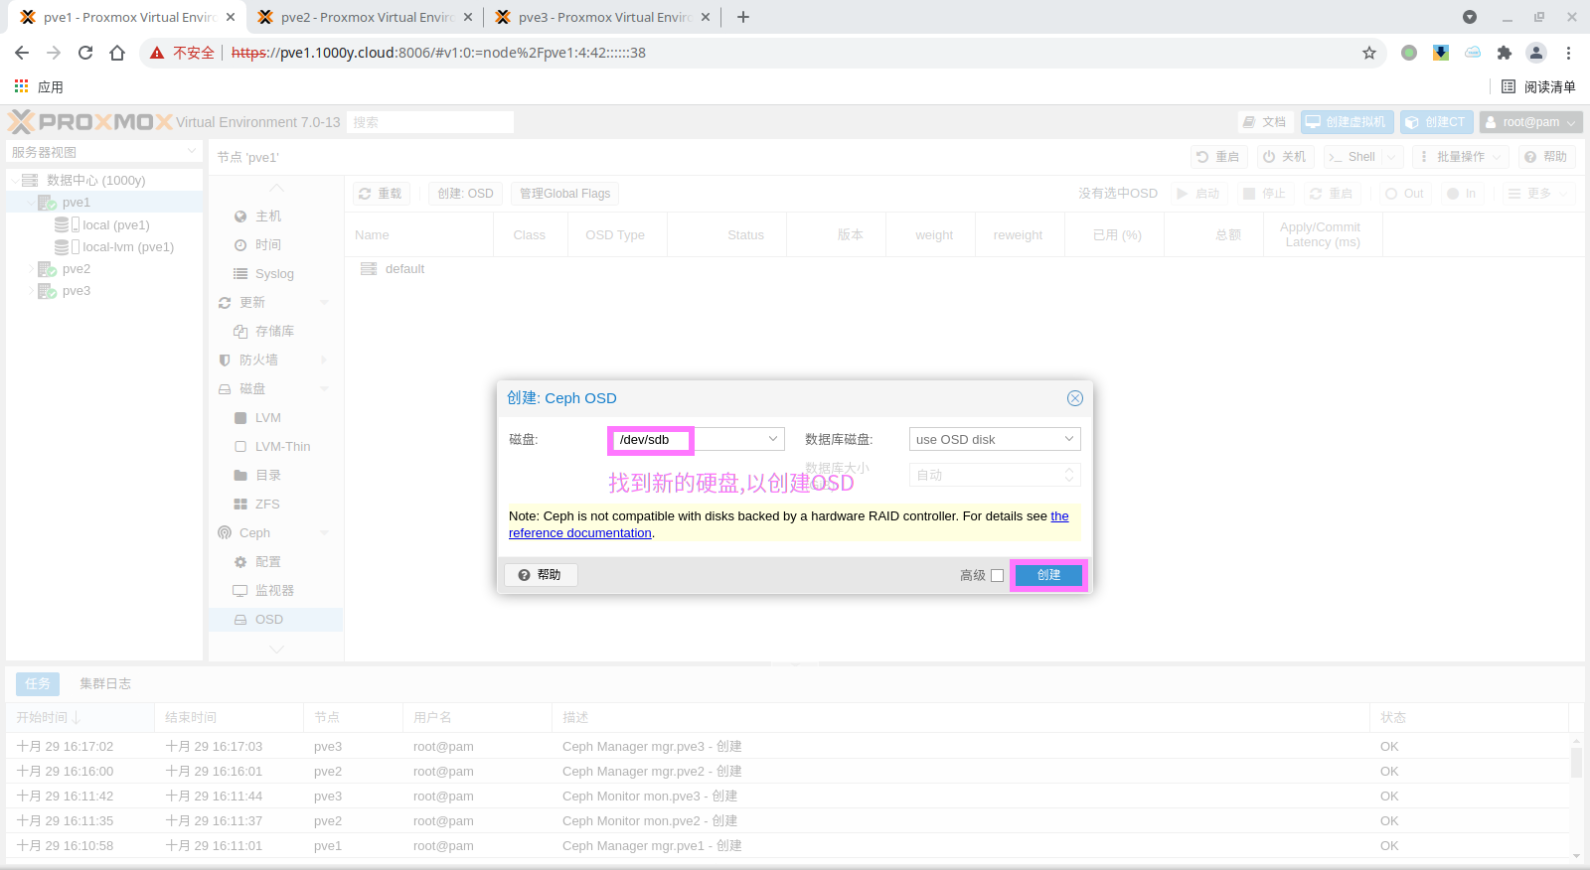Click the blue 创建 create button

click(1048, 575)
